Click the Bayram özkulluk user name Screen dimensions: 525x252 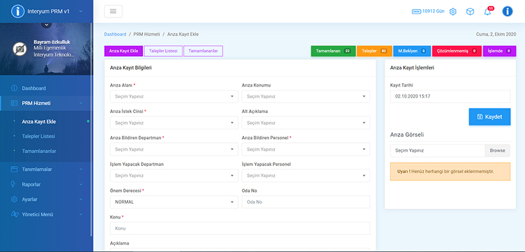[52, 42]
